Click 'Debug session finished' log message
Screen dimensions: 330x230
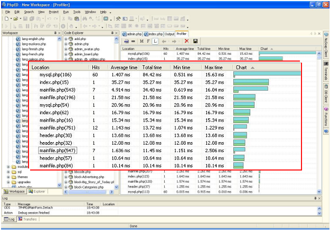34,213
